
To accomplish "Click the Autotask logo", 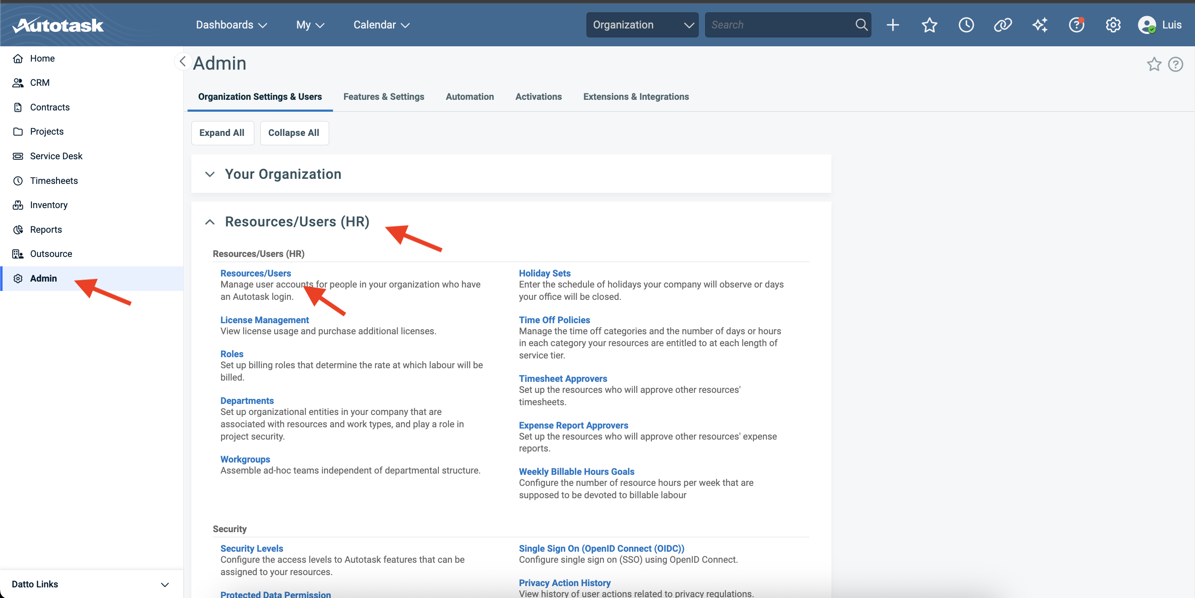I will click(x=57, y=25).
